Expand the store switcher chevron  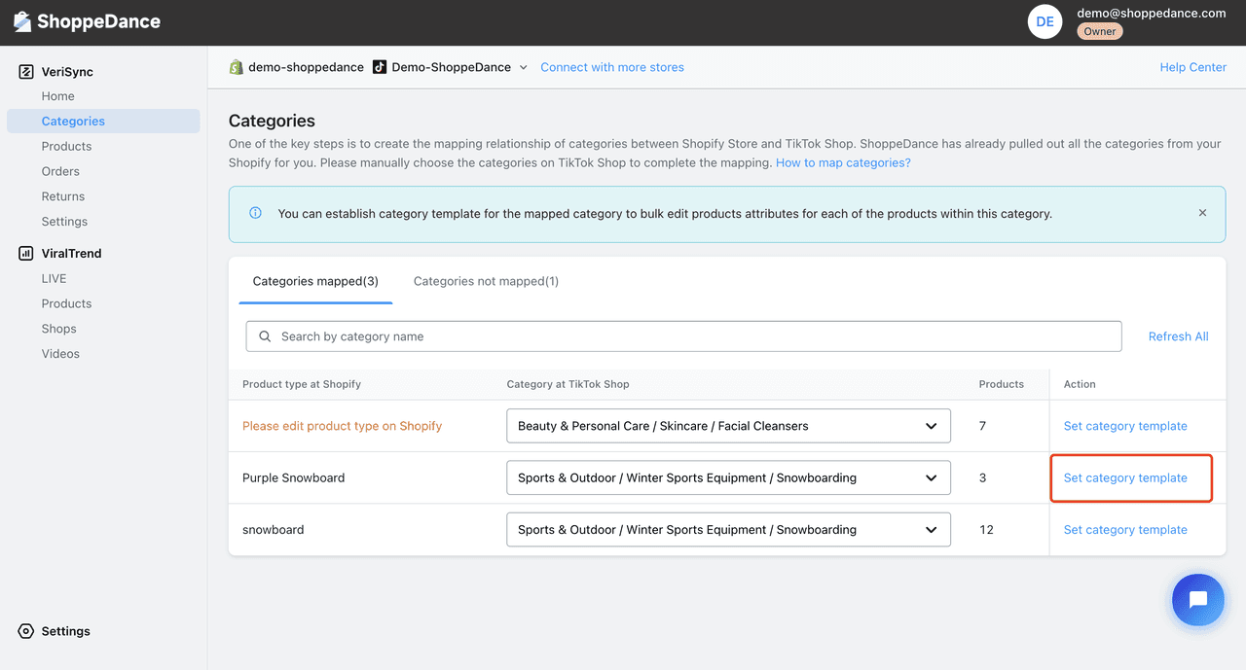(523, 67)
